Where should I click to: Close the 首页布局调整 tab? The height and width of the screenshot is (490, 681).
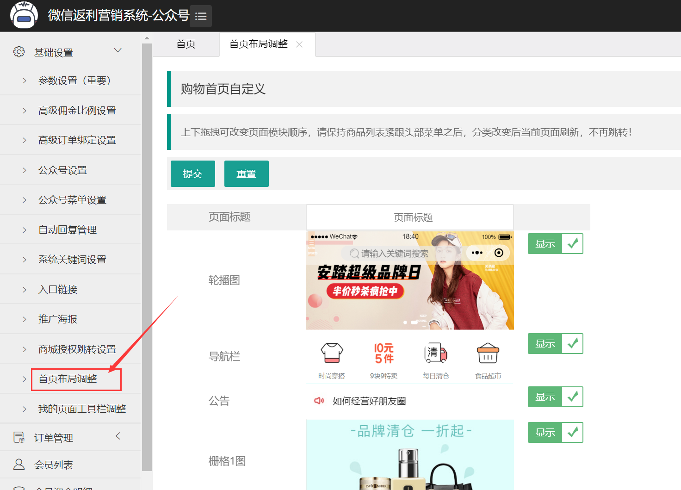[299, 44]
